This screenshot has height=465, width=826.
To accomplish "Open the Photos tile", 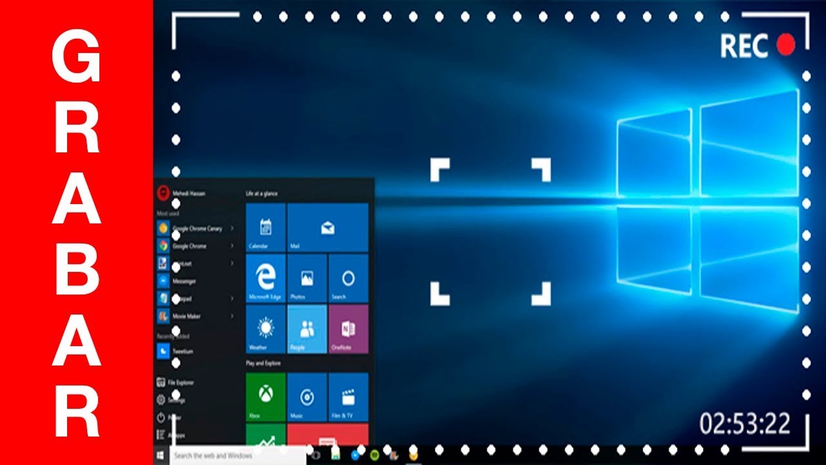I will [x=307, y=278].
